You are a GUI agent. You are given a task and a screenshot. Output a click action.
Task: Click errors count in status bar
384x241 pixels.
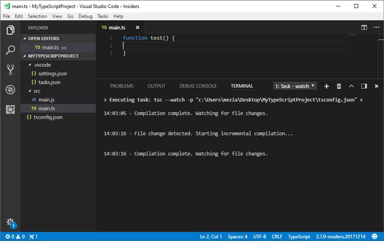click(x=10, y=236)
